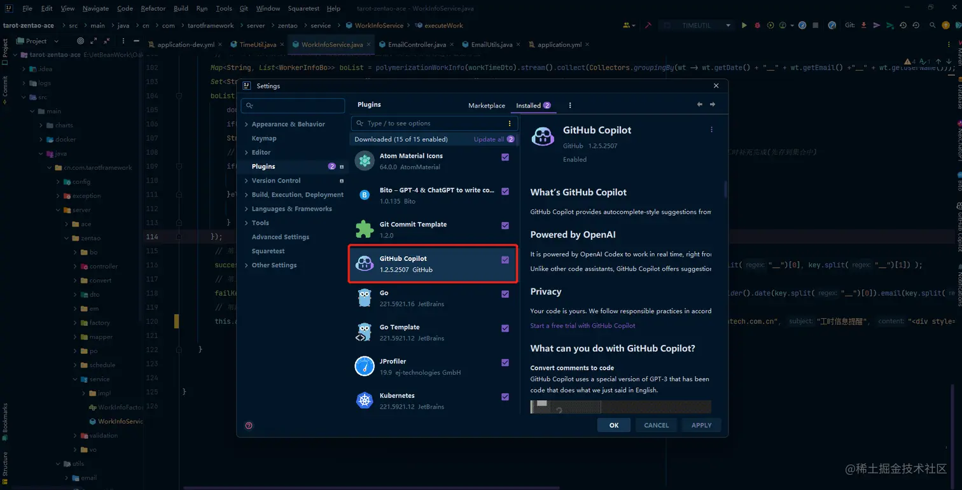Click Git update project down-arrow icon
Screen dimensions: 962x490
coord(863,25)
